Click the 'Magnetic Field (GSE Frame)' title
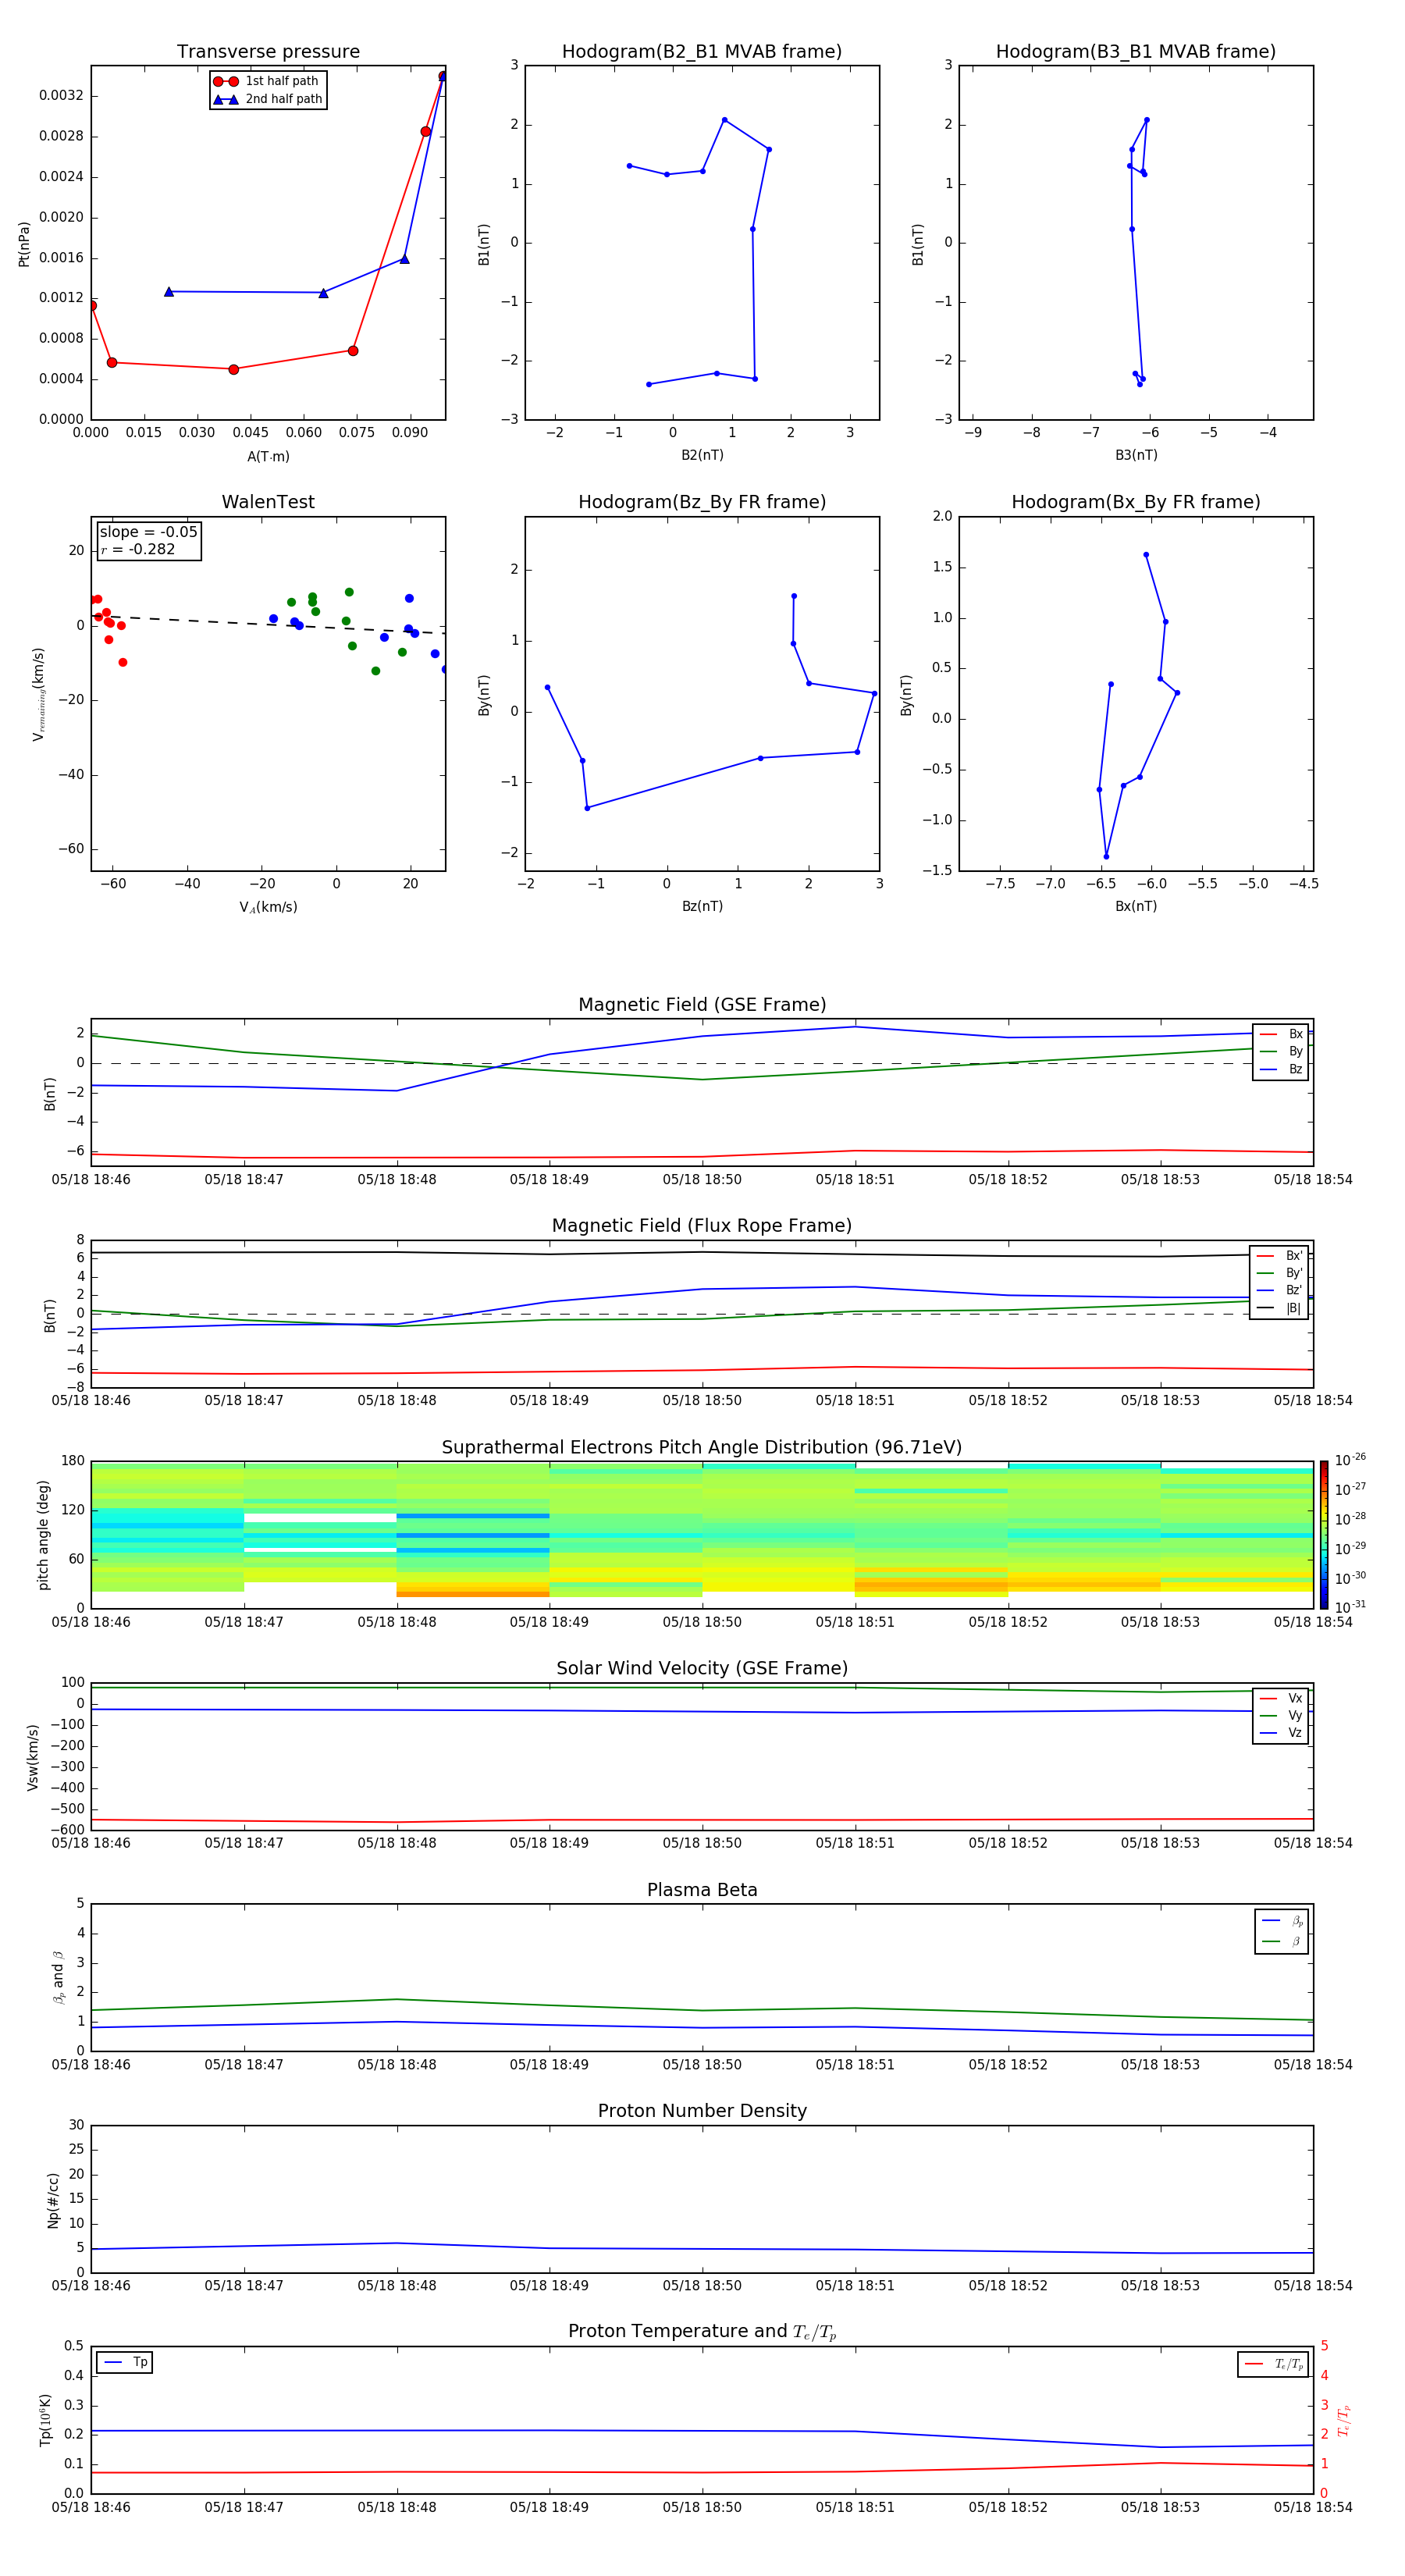The width and height of the screenshot is (1405, 2576). click(x=701, y=1005)
